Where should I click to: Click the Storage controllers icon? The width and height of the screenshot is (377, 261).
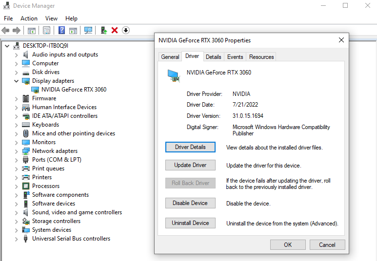tap(26, 221)
